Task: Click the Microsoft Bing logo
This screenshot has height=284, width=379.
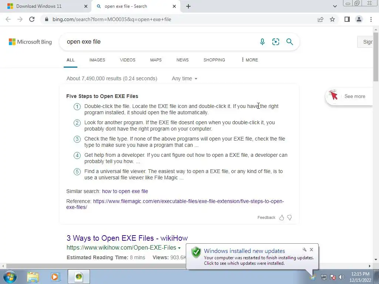Action: (30, 42)
